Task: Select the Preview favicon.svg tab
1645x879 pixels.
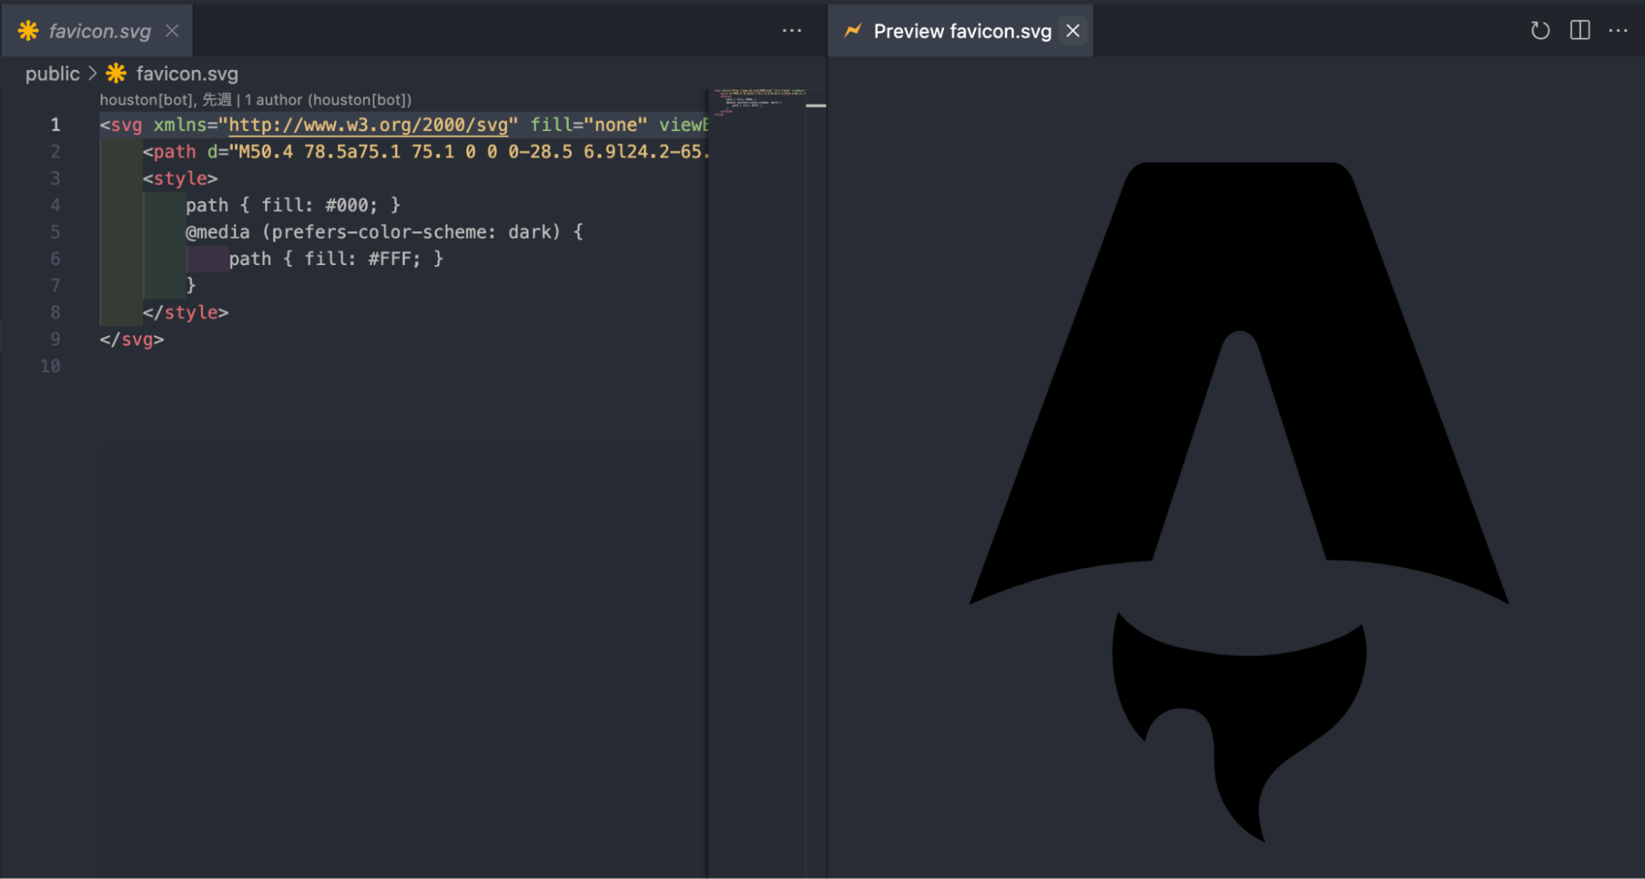Action: click(961, 31)
